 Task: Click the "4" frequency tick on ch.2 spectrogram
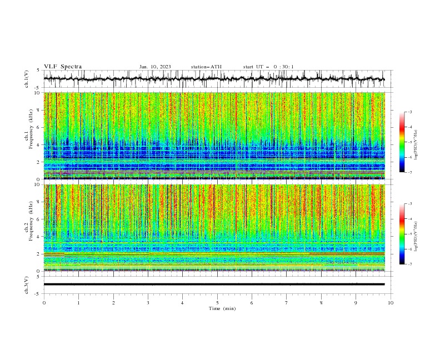tap(38, 237)
